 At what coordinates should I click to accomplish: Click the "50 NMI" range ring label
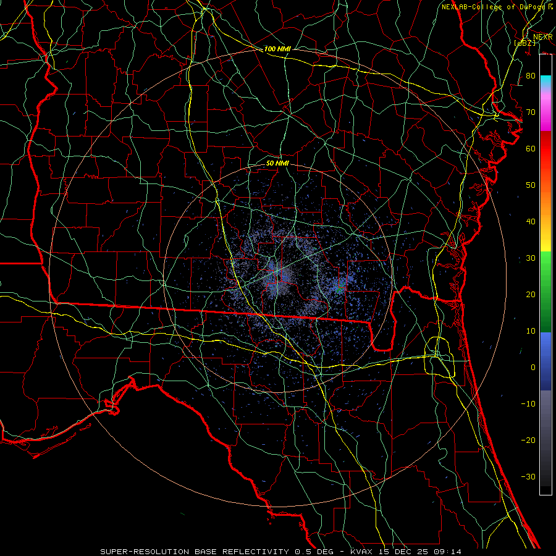pos(277,163)
